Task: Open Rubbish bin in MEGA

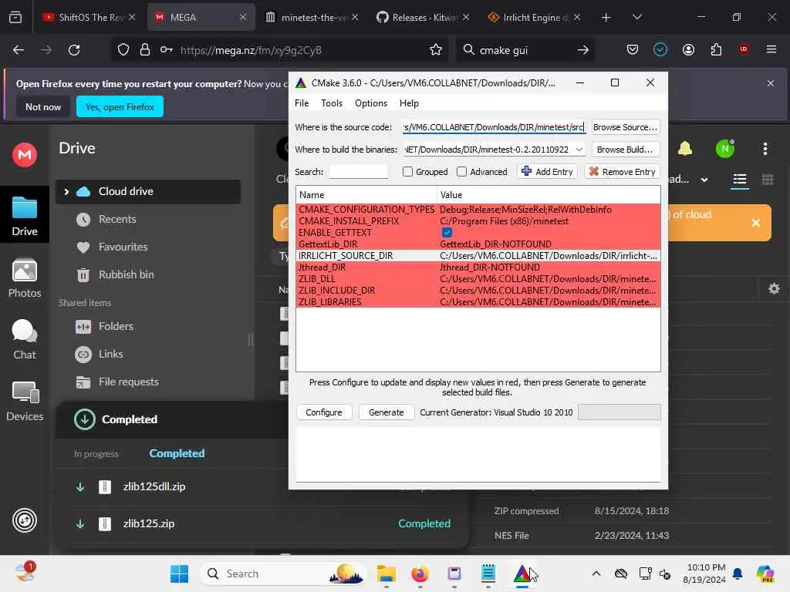Action: 126,275
